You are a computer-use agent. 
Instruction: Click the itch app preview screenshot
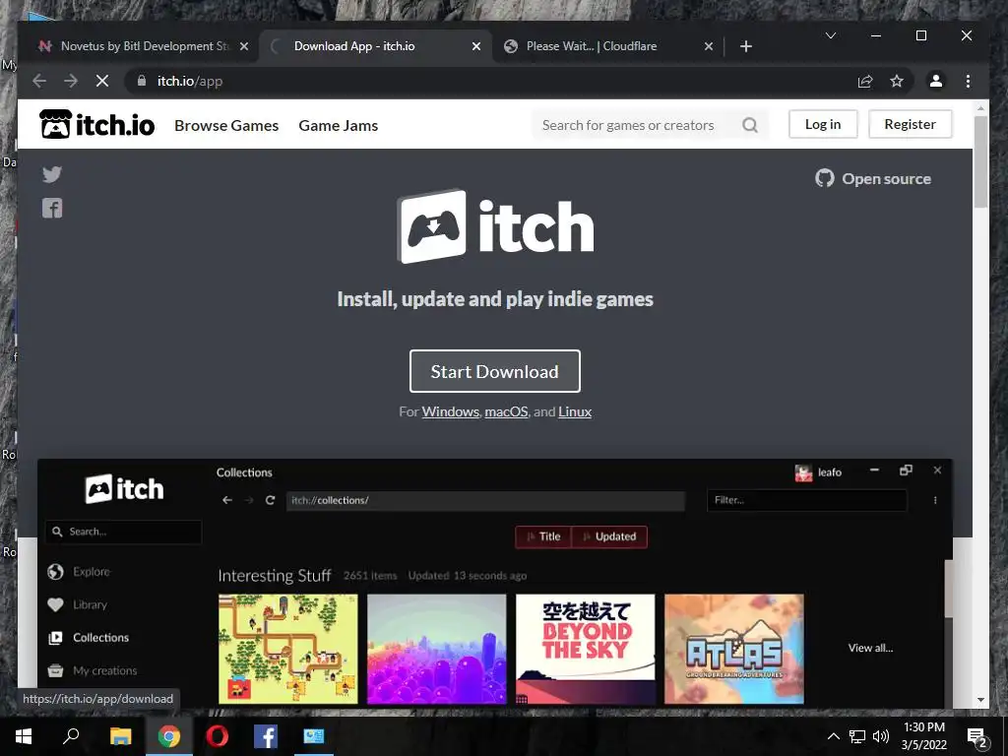point(495,583)
